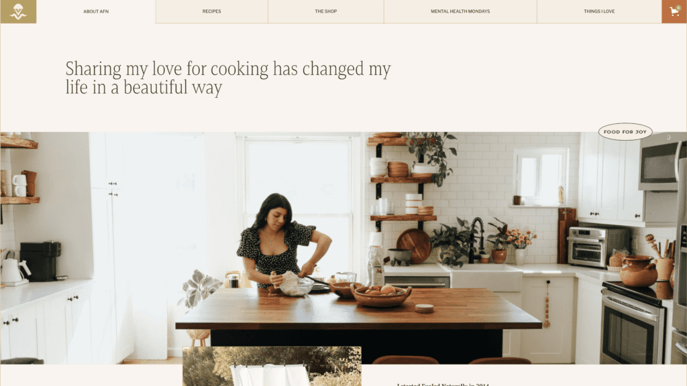Image resolution: width=687 pixels, height=386 pixels.
Task: Click the woman mixing bowl in photo
Action: (x=280, y=243)
